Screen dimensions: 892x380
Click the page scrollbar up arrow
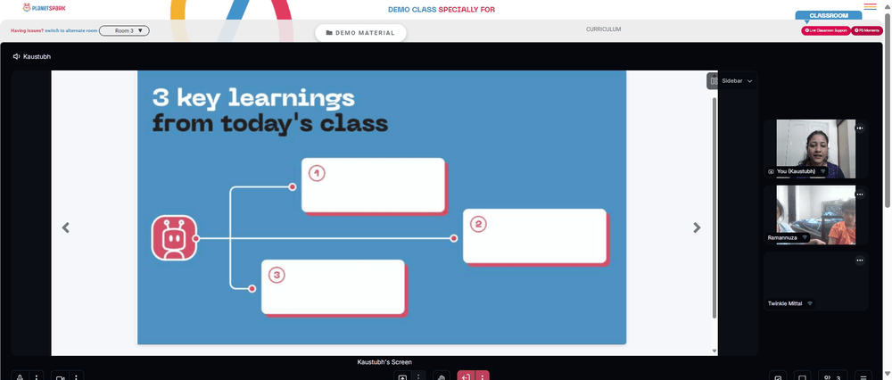[888, 5]
